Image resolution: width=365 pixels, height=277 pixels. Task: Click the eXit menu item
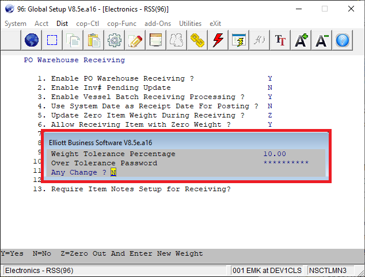(x=215, y=24)
